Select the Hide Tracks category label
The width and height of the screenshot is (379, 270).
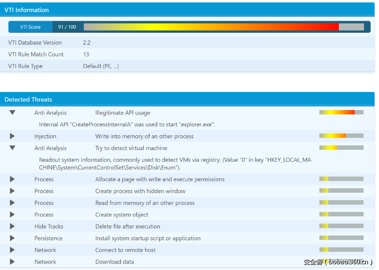click(x=49, y=226)
